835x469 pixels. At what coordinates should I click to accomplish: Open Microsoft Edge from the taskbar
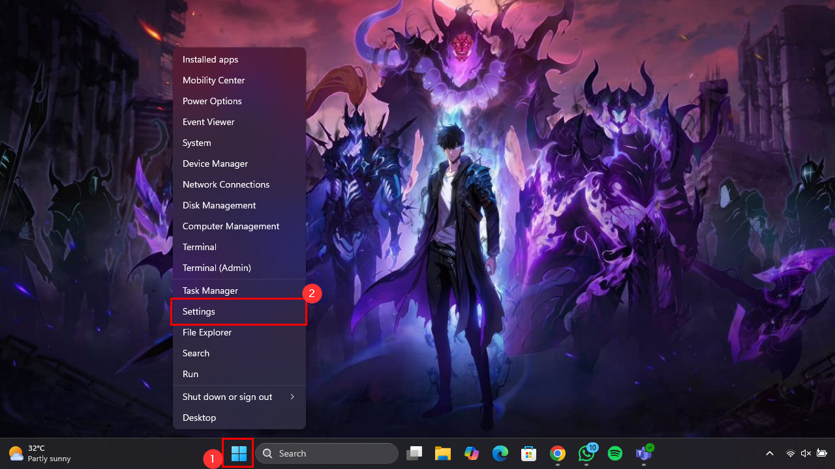(500, 453)
